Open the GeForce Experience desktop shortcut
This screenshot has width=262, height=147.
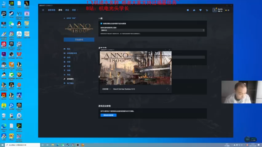click(x=11, y=5)
